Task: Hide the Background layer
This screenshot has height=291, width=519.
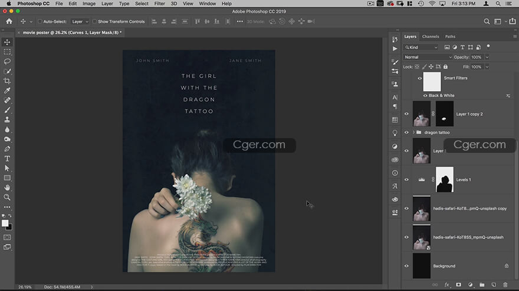Action: point(406,266)
